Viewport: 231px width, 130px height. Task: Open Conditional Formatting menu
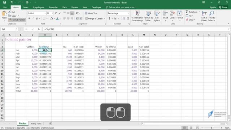[137, 16]
